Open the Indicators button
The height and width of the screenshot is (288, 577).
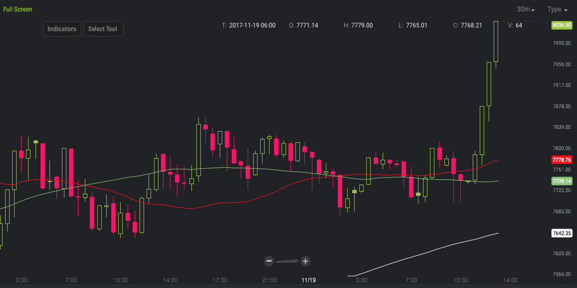coord(62,29)
